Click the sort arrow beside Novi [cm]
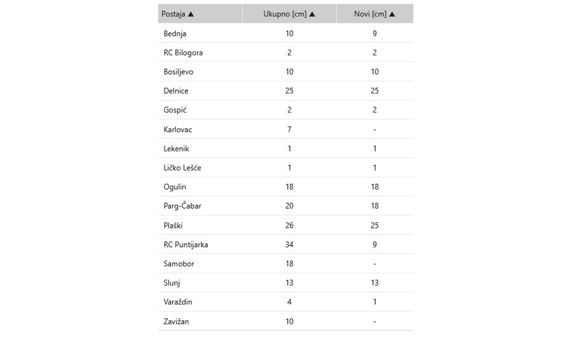 pyautogui.click(x=392, y=14)
